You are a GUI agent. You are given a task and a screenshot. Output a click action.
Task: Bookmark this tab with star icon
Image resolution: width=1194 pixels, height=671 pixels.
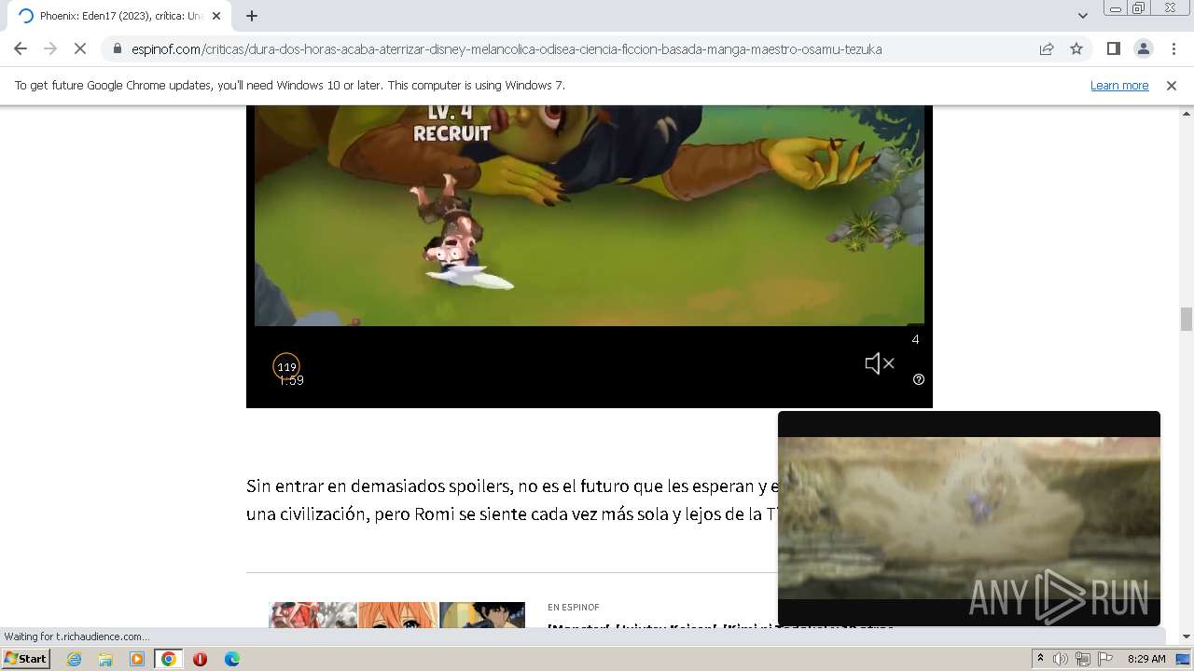pos(1076,49)
